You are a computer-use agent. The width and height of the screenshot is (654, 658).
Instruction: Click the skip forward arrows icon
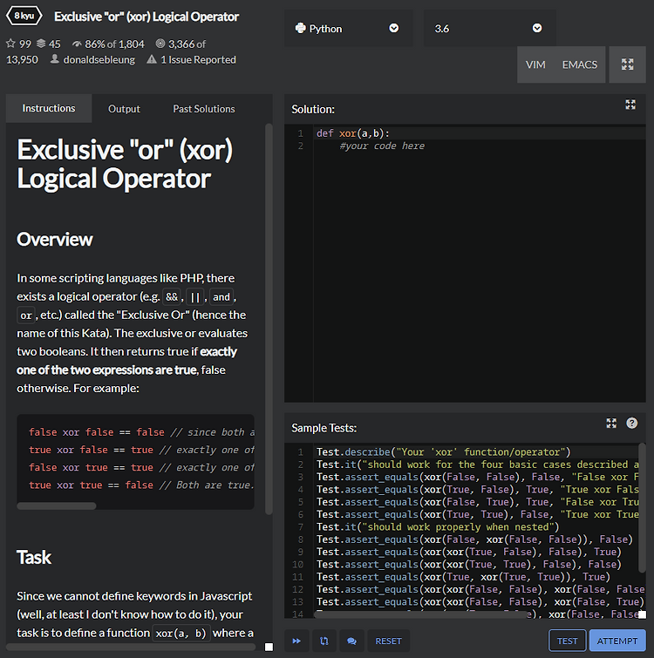(x=296, y=641)
